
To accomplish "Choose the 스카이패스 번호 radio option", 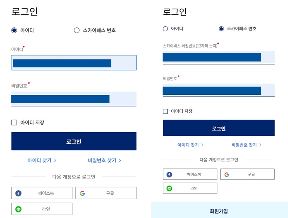I will point(76,30).
